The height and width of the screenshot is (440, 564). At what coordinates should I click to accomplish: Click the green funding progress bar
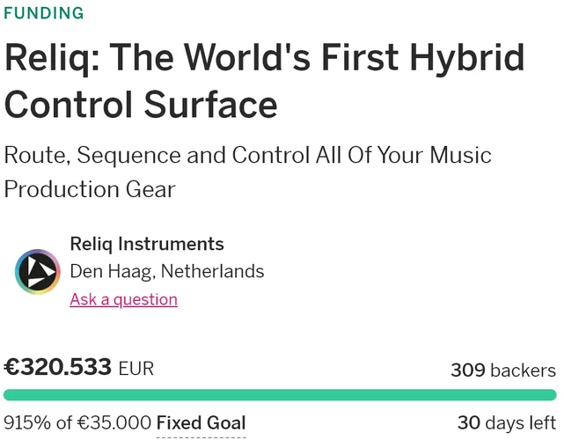[280, 395]
